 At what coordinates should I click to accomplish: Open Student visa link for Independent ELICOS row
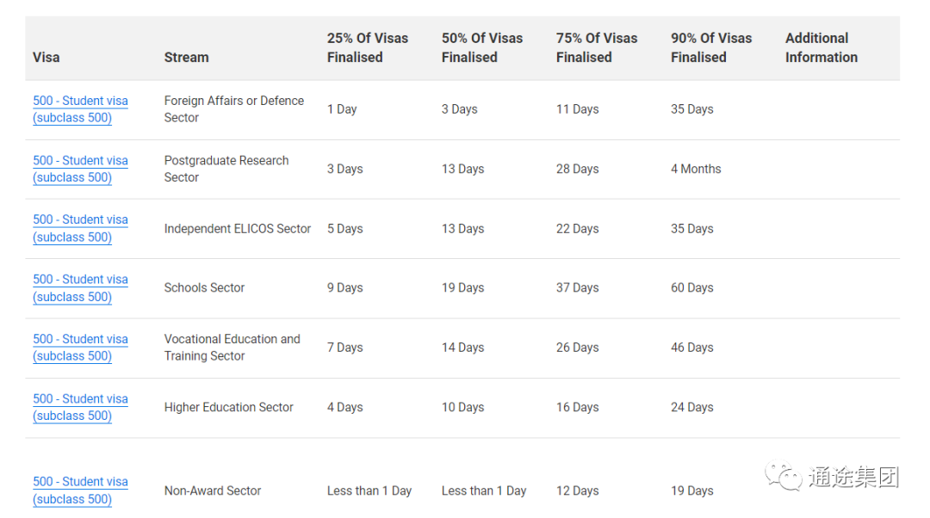point(80,228)
